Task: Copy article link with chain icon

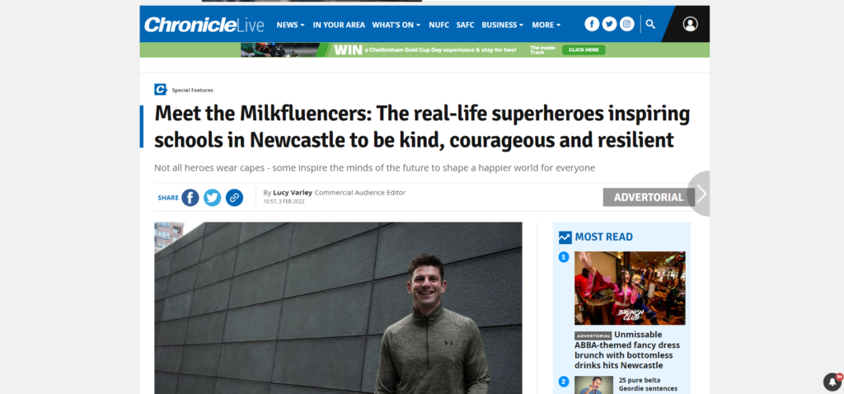Action: [234, 198]
